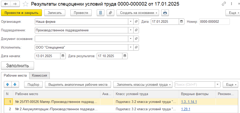
Task: Expand the Исполнитель dropdown list
Action: 131,47
